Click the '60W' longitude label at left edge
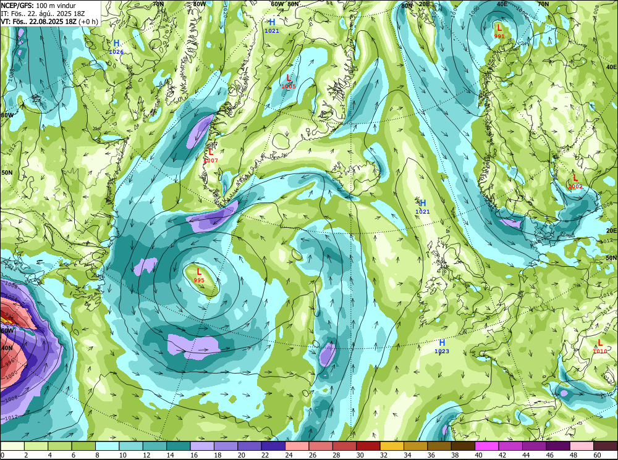 click(7, 331)
